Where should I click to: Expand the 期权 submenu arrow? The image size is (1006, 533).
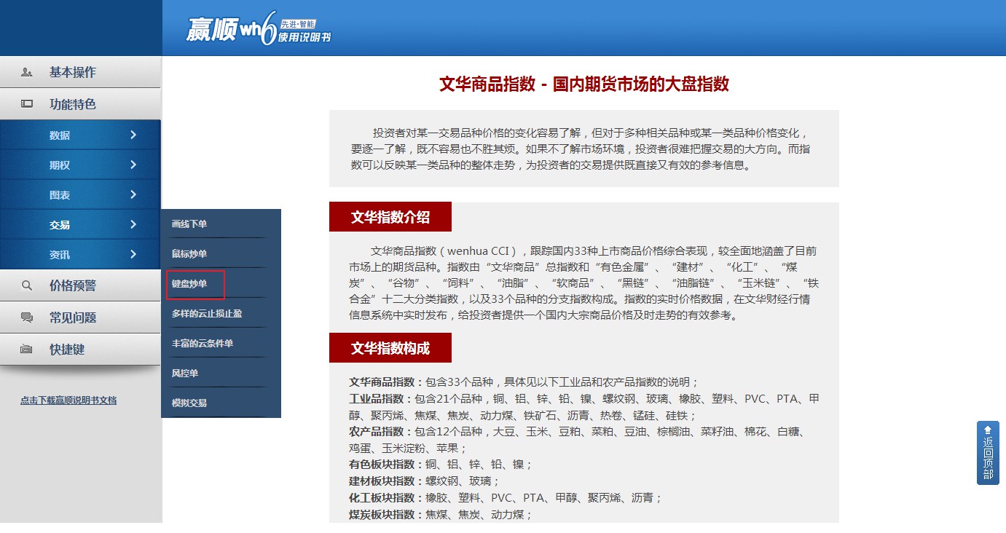point(133,165)
